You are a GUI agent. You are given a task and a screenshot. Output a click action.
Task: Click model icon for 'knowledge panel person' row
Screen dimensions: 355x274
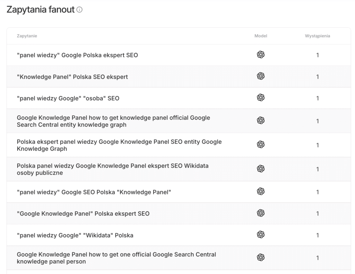(x=261, y=257)
